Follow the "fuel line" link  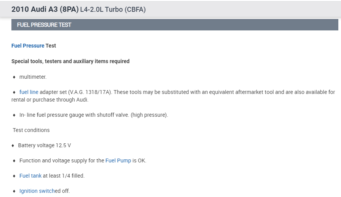pyautogui.click(x=29, y=92)
